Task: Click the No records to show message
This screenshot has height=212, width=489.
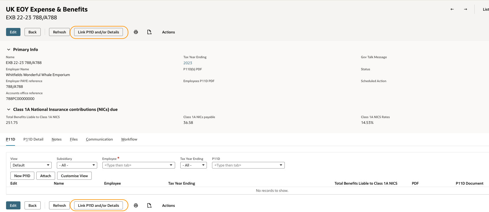Action: tap(272, 190)
